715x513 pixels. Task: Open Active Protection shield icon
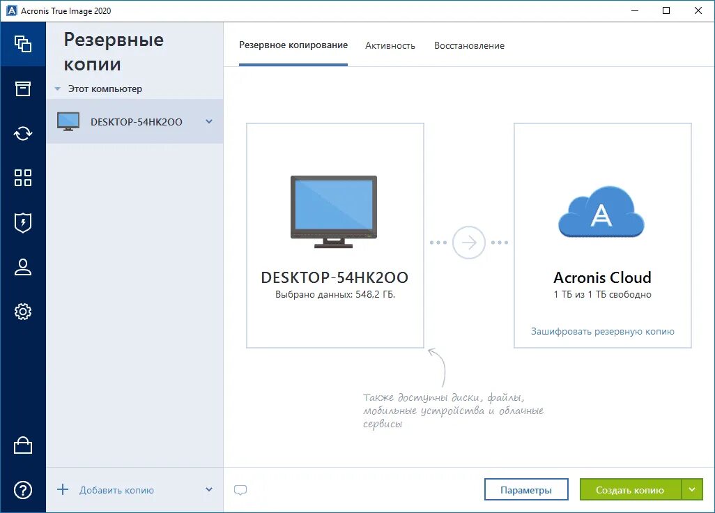(x=23, y=222)
